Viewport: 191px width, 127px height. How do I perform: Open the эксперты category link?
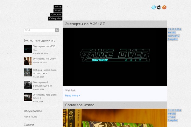tap(173, 36)
